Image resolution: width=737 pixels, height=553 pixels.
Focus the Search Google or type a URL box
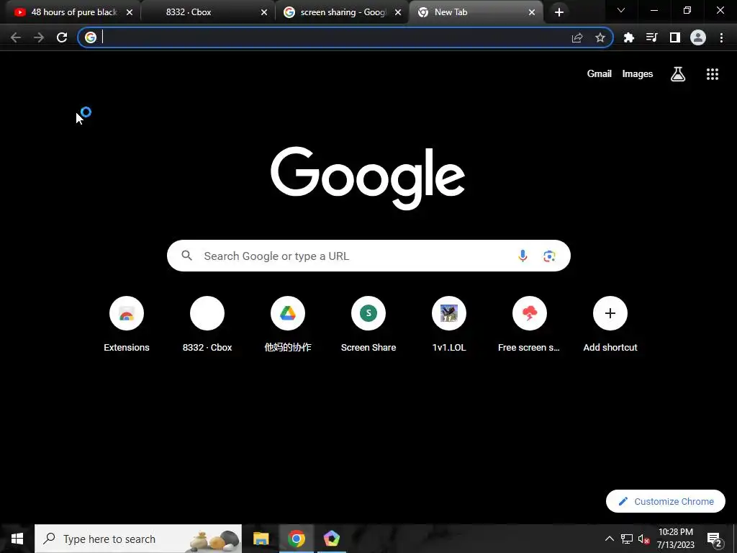tap(368, 256)
